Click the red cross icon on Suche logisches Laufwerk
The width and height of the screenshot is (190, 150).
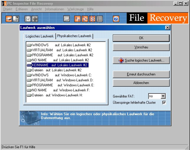point(121,60)
